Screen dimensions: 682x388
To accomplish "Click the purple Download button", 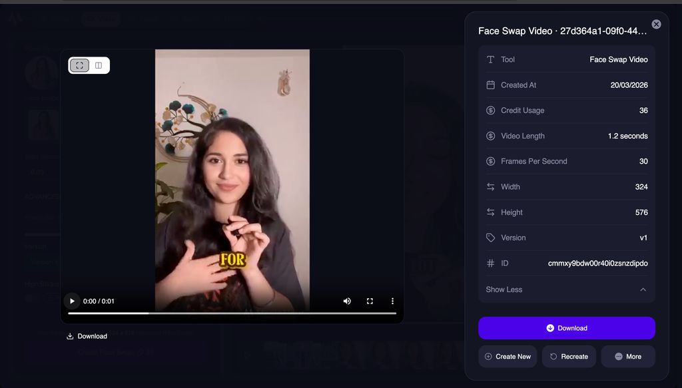I will 567,328.
